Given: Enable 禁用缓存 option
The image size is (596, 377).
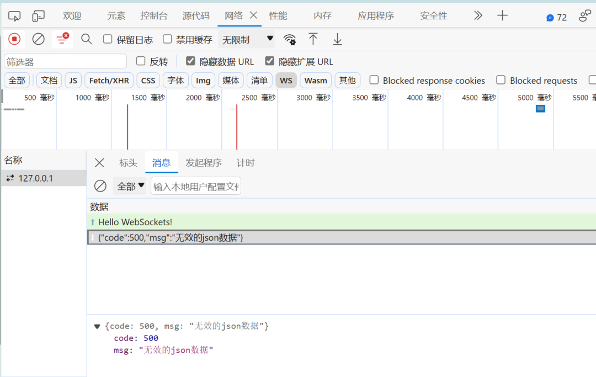Looking at the screenshot, I should tap(167, 39).
